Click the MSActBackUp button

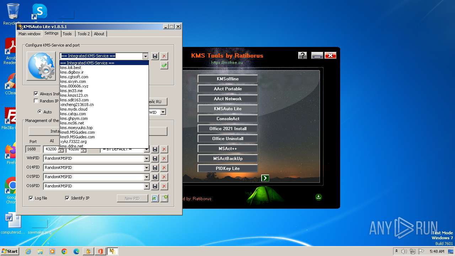(228, 159)
